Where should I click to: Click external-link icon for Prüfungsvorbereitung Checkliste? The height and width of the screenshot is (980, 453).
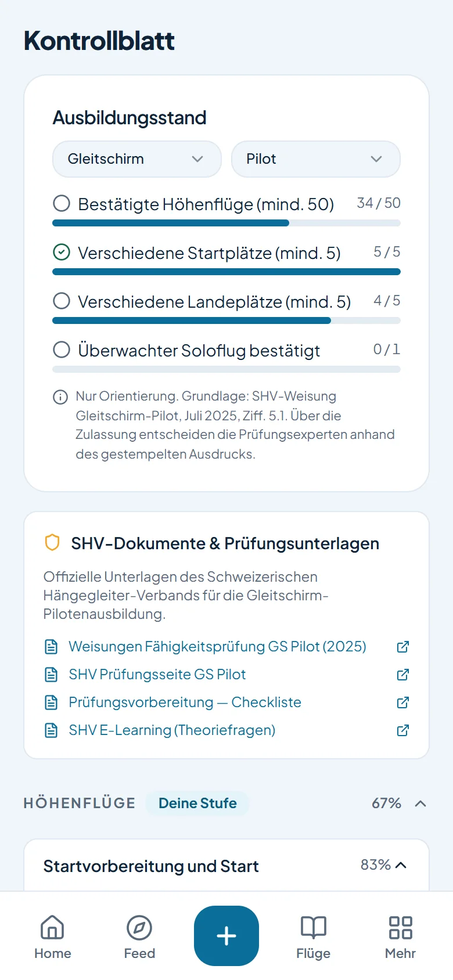pyautogui.click(x=403, y=702)
